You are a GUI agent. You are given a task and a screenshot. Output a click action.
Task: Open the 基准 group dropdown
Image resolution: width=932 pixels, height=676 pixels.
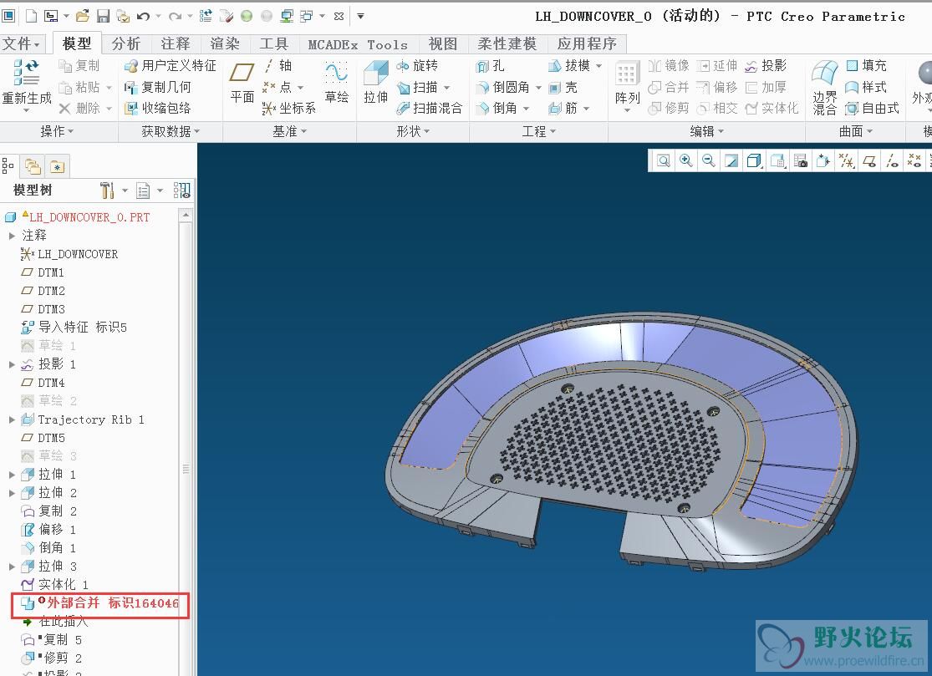tap(289, 131)
